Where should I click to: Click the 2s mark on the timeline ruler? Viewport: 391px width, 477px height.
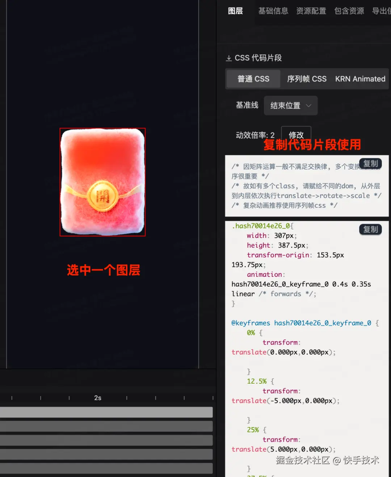(98, 398)
